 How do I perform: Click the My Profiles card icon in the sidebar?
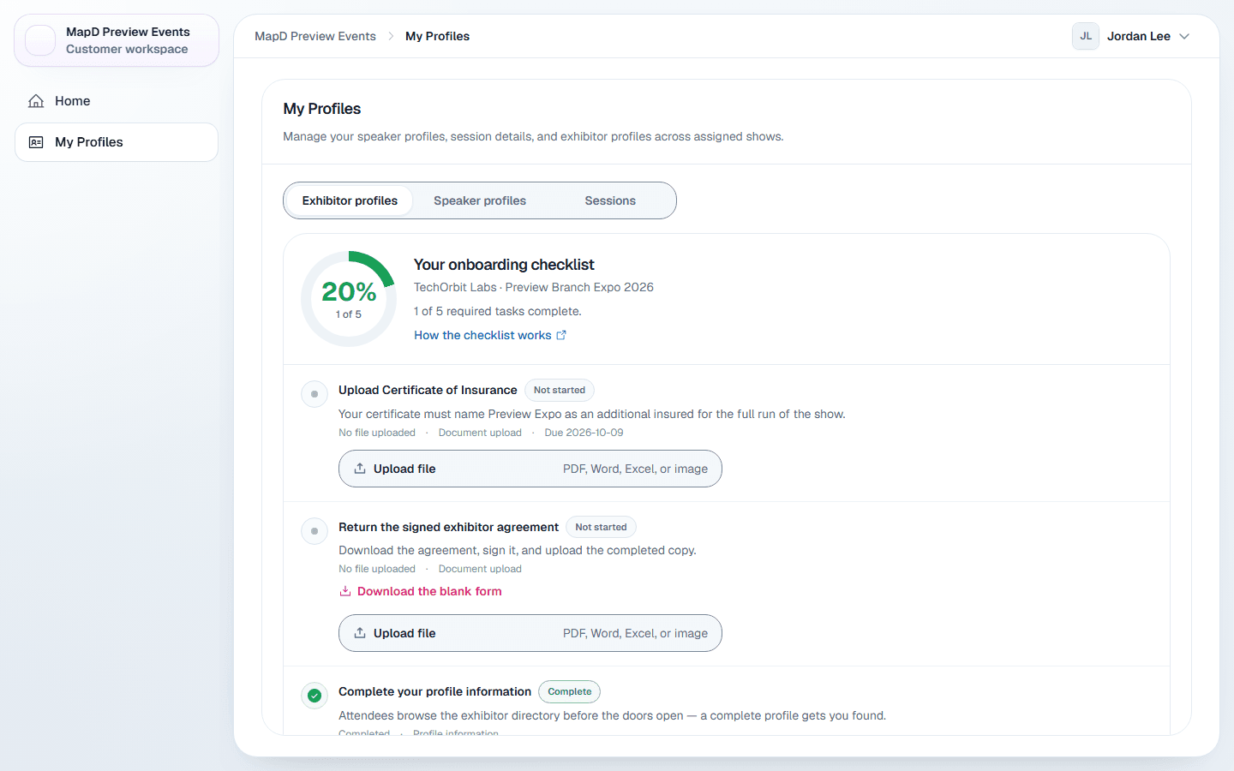click(x=36, y=142)
